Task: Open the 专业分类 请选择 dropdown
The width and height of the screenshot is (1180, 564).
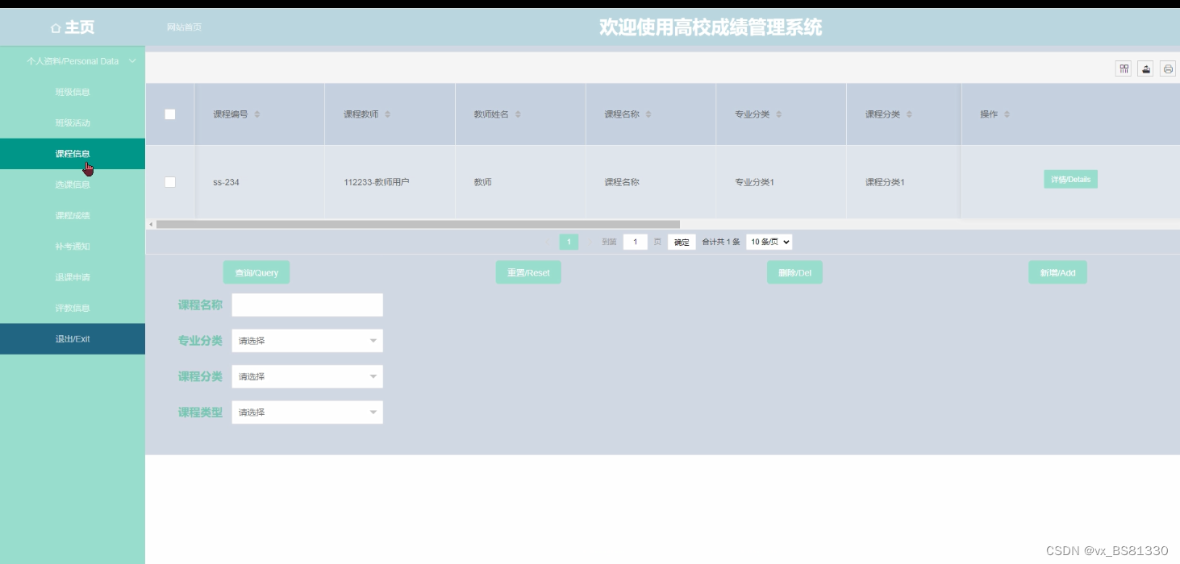Action: [306, 341]
